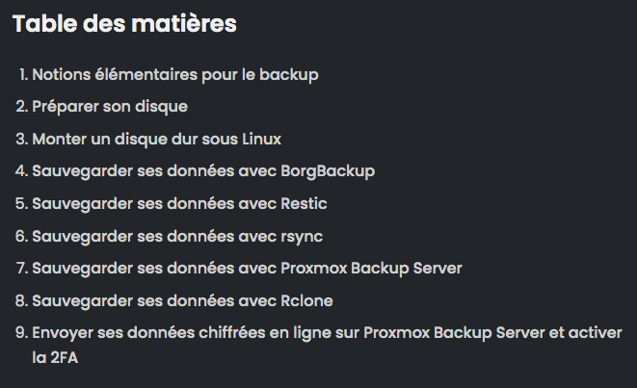Select the BorgBackup backup chapter link
Image resolution: width=637 pixels, height=388 pixels.
pos(203,171)
